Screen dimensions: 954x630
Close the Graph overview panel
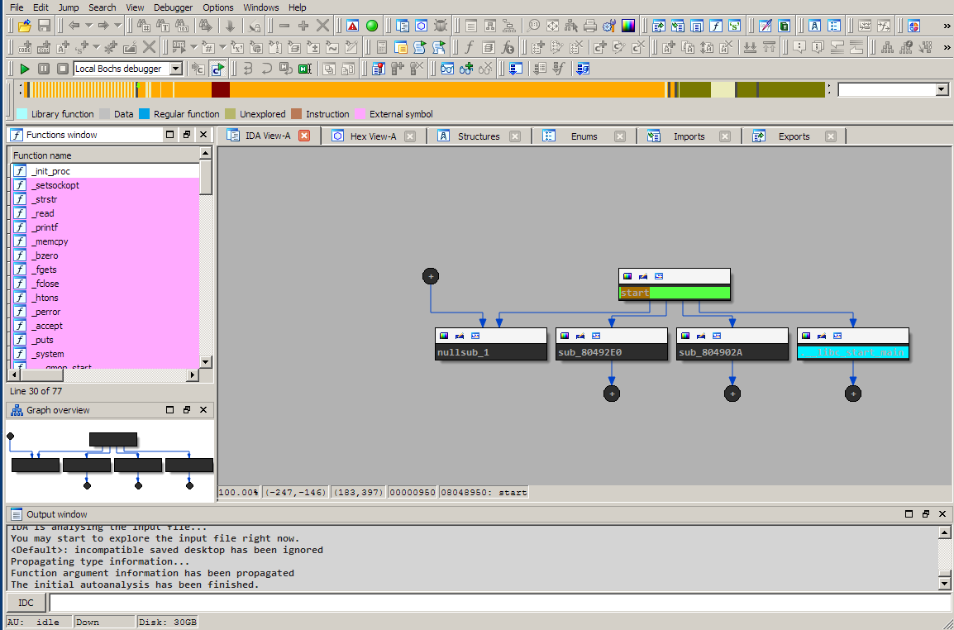coord(203,409)
